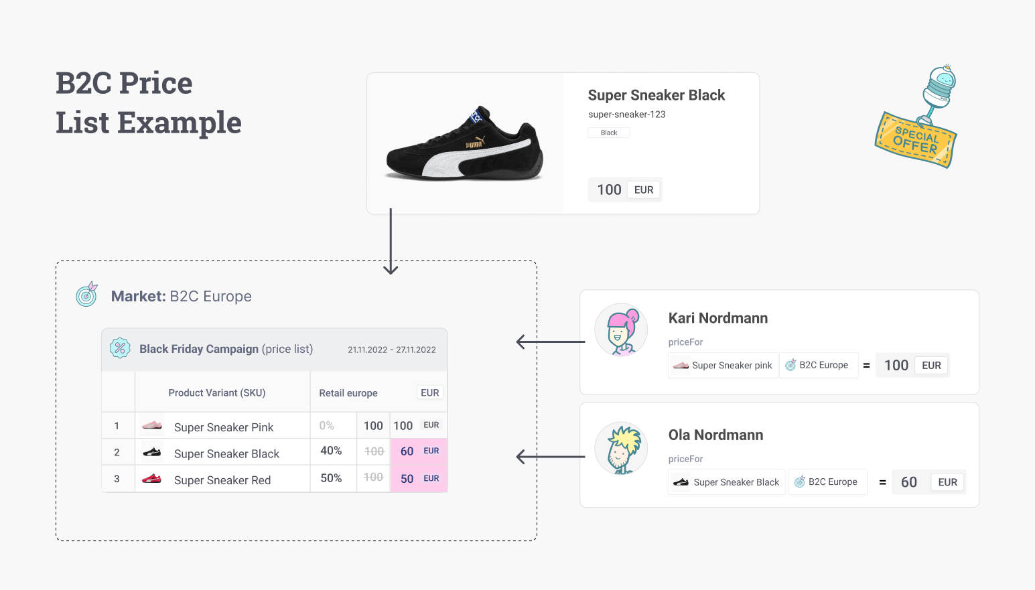Click the black Puma sneaker product image

pos(465,143)
